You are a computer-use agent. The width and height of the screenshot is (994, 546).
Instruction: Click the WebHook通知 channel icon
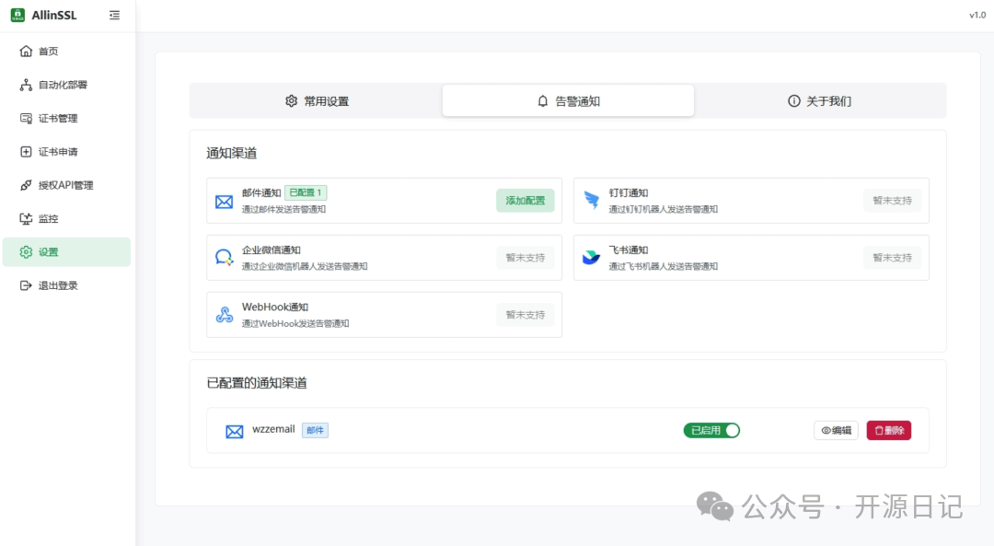pos(225,315)
